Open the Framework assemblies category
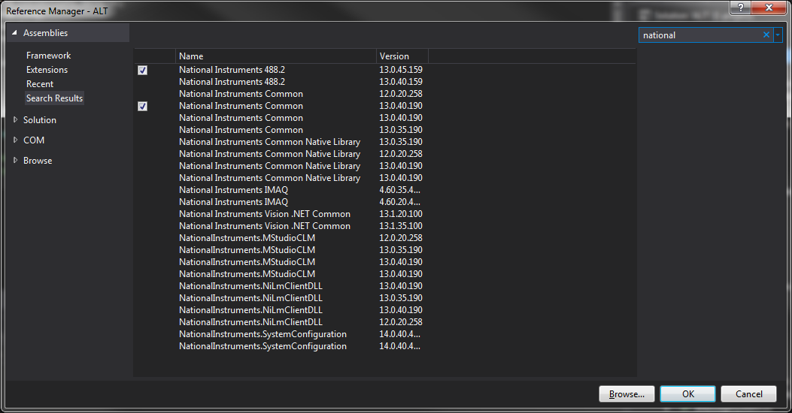The height and width of the screenshot is (413, 792). 48,56
